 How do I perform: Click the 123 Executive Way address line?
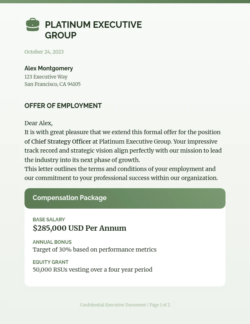pyautogui.click(x=46, y=77)
